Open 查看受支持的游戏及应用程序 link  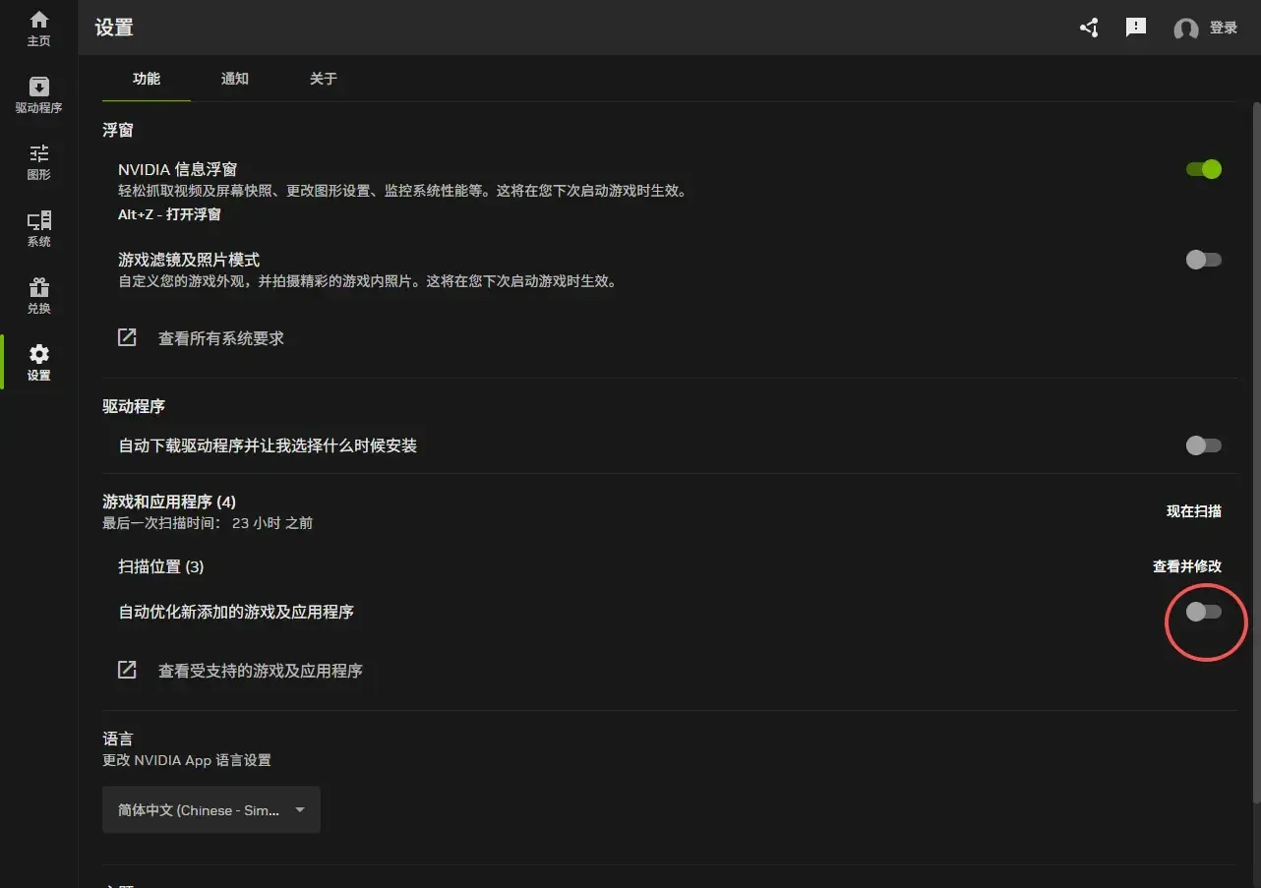(x=261, y=671)
